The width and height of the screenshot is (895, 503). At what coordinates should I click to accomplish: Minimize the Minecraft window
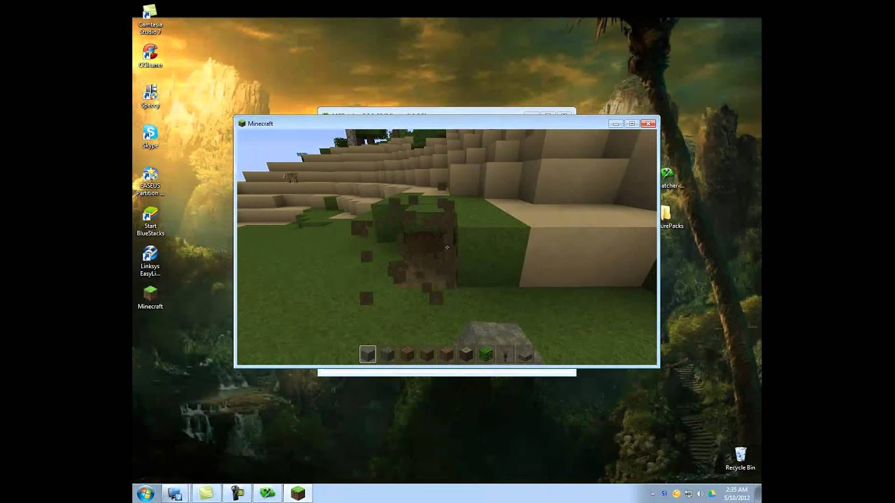coord(615,124)
